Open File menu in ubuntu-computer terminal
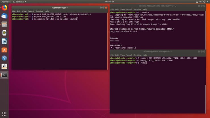Viewport: 210px width, 118px height. [x=112, y=55]
